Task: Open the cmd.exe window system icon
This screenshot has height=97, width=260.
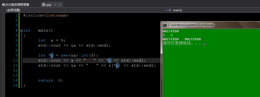Action: 165,25
